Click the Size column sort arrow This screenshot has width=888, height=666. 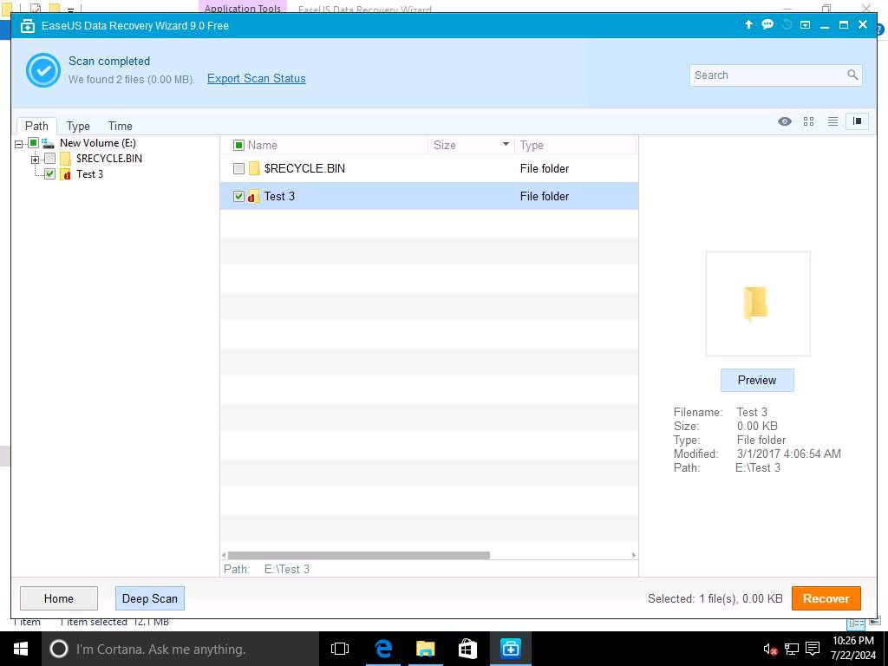point(506,145)
